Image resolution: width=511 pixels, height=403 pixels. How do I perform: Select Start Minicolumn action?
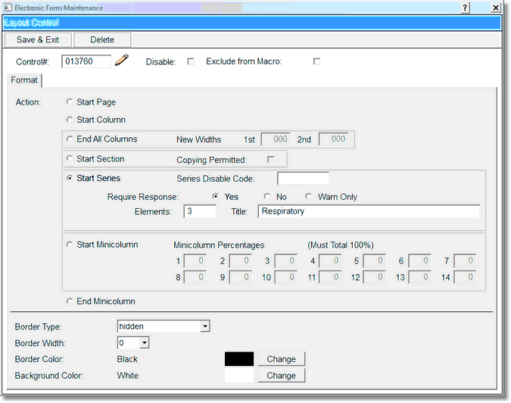coord(70,244)
